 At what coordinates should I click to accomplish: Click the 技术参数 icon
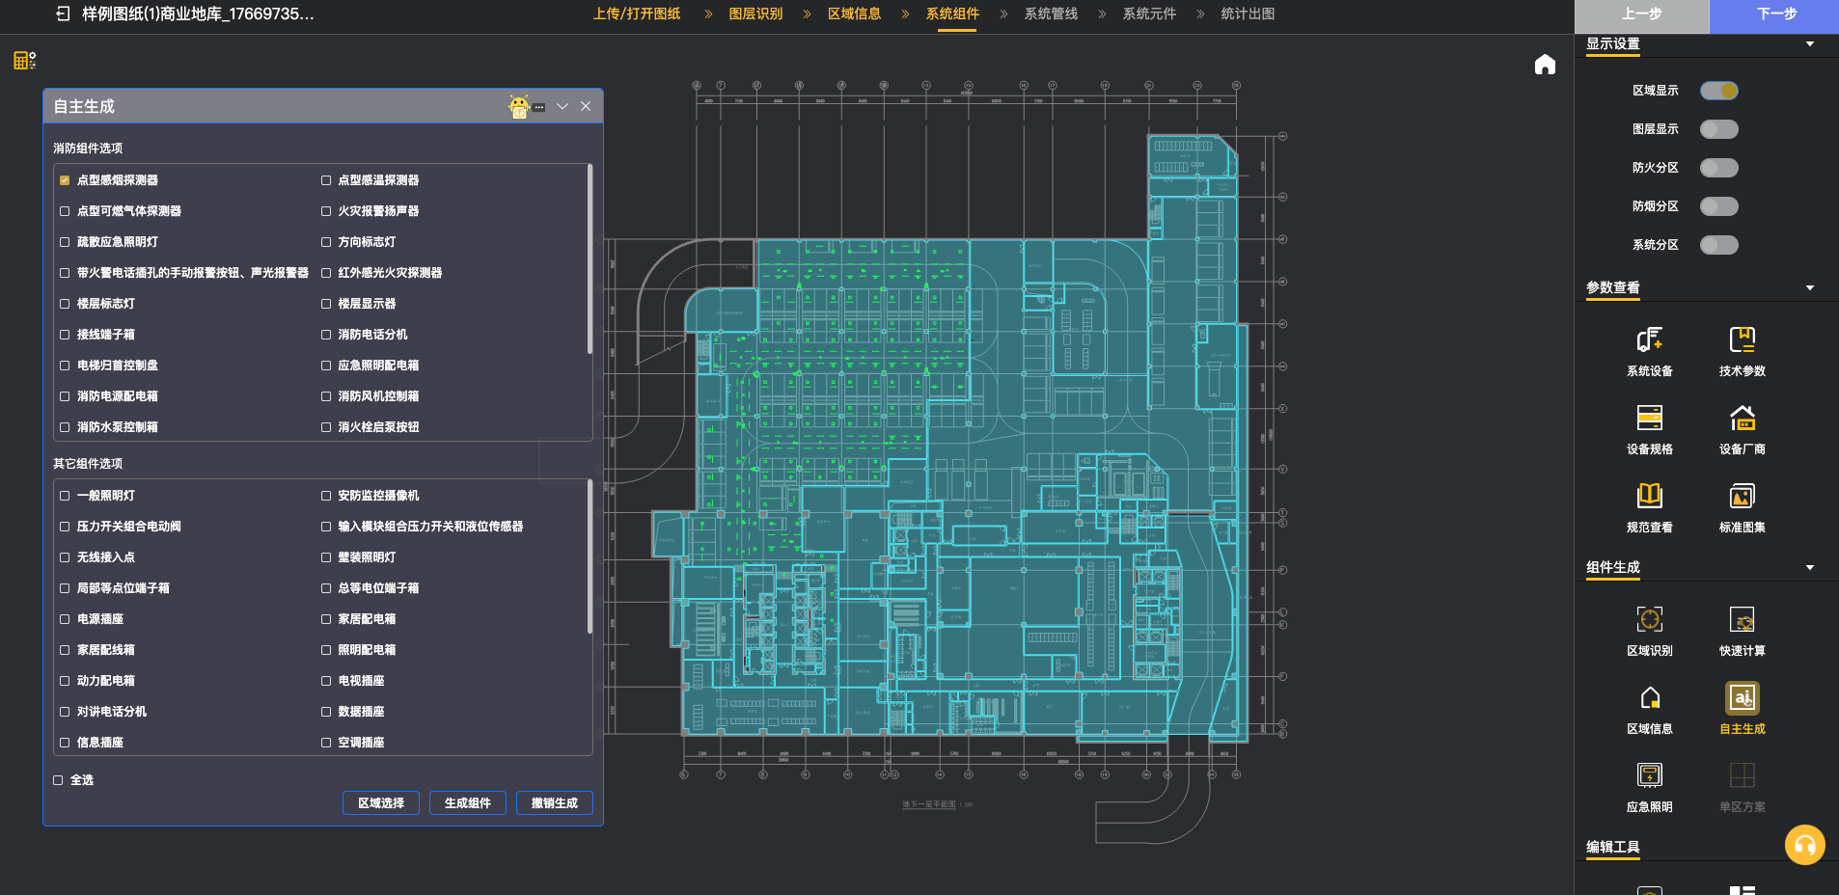click(x=1742, y=340)
